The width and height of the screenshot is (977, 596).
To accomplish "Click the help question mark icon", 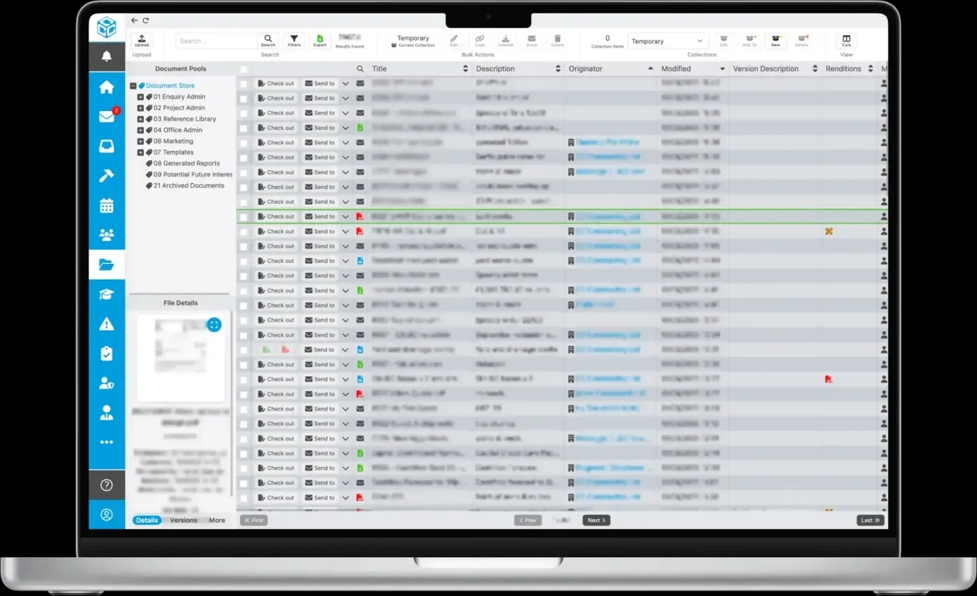I will (x=107, y=485).
